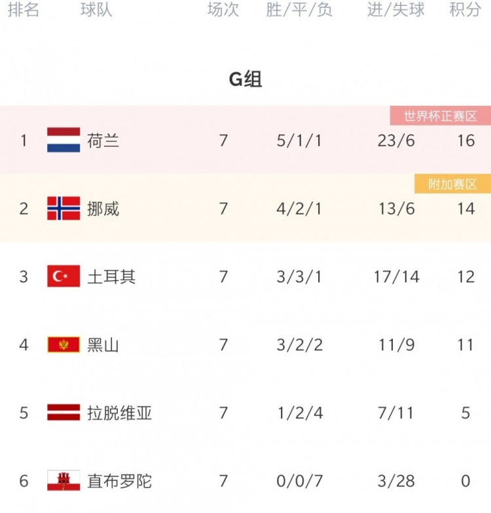Image resolution: width=491 pixels, height=513 pixels.
Task: Select the Latvia flag icon
Action: (64, 412)
